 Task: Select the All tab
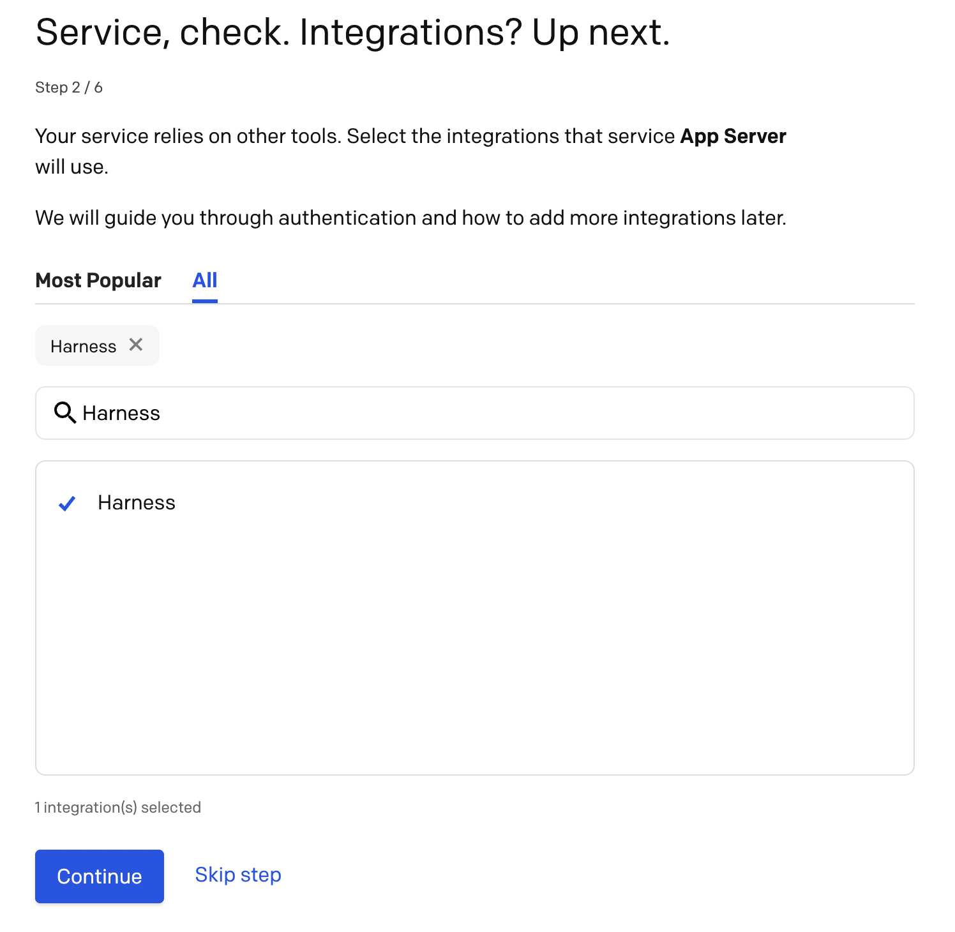coord(204,280)
